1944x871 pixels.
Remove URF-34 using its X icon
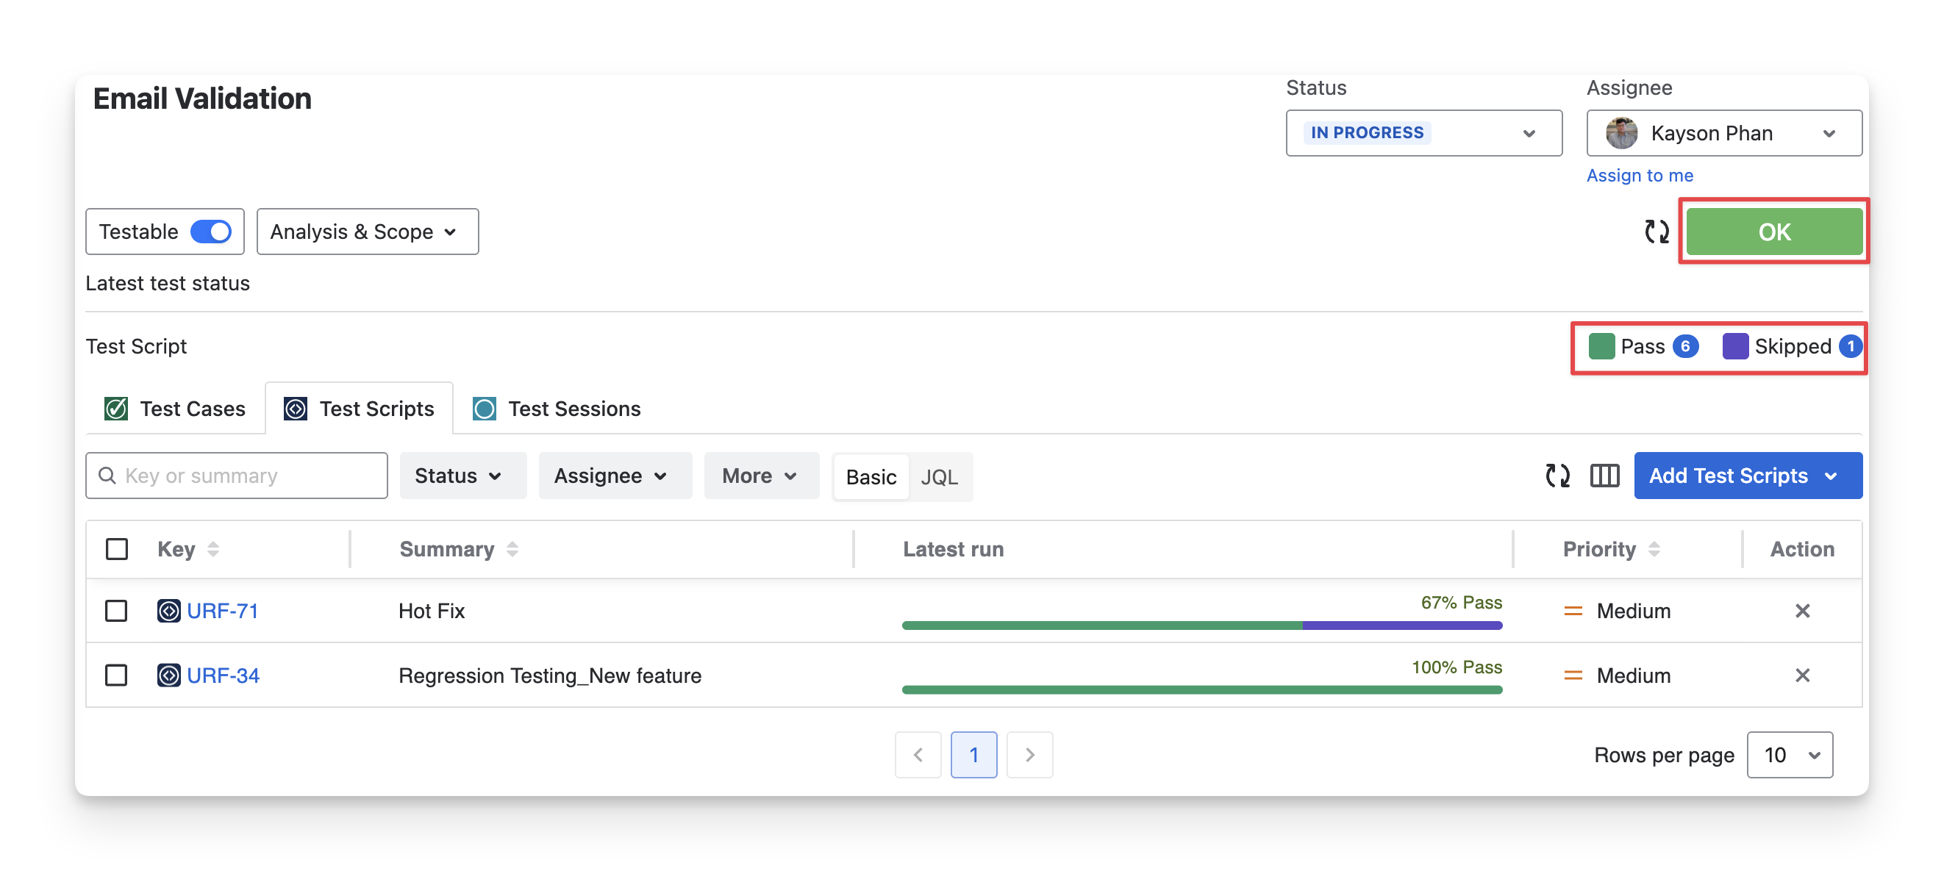[1801, 675]
